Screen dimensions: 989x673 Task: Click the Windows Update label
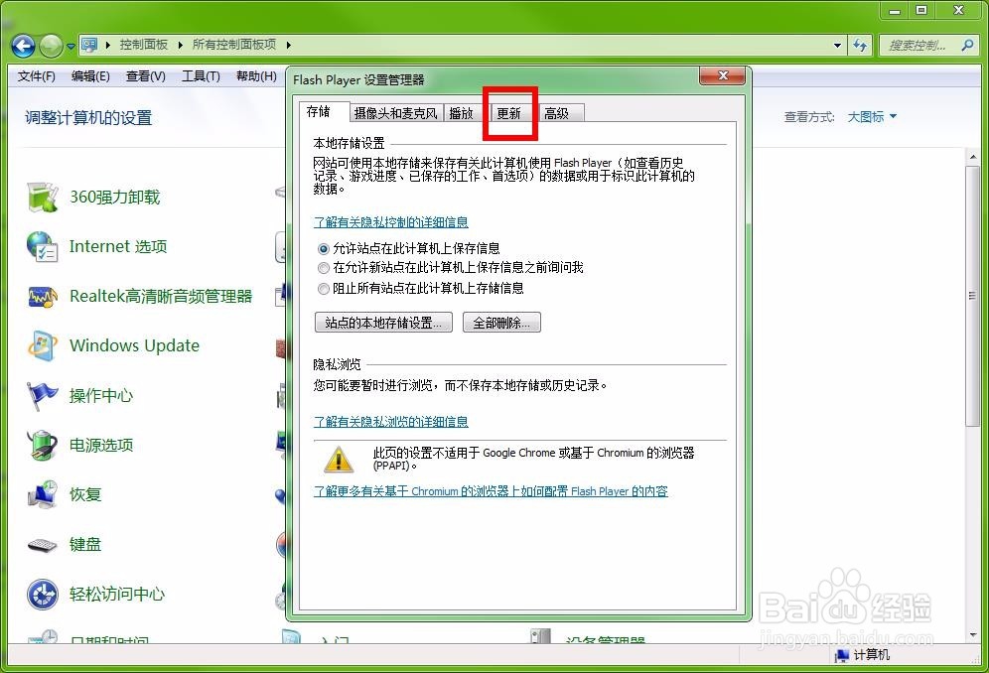(x=134, y=345)
